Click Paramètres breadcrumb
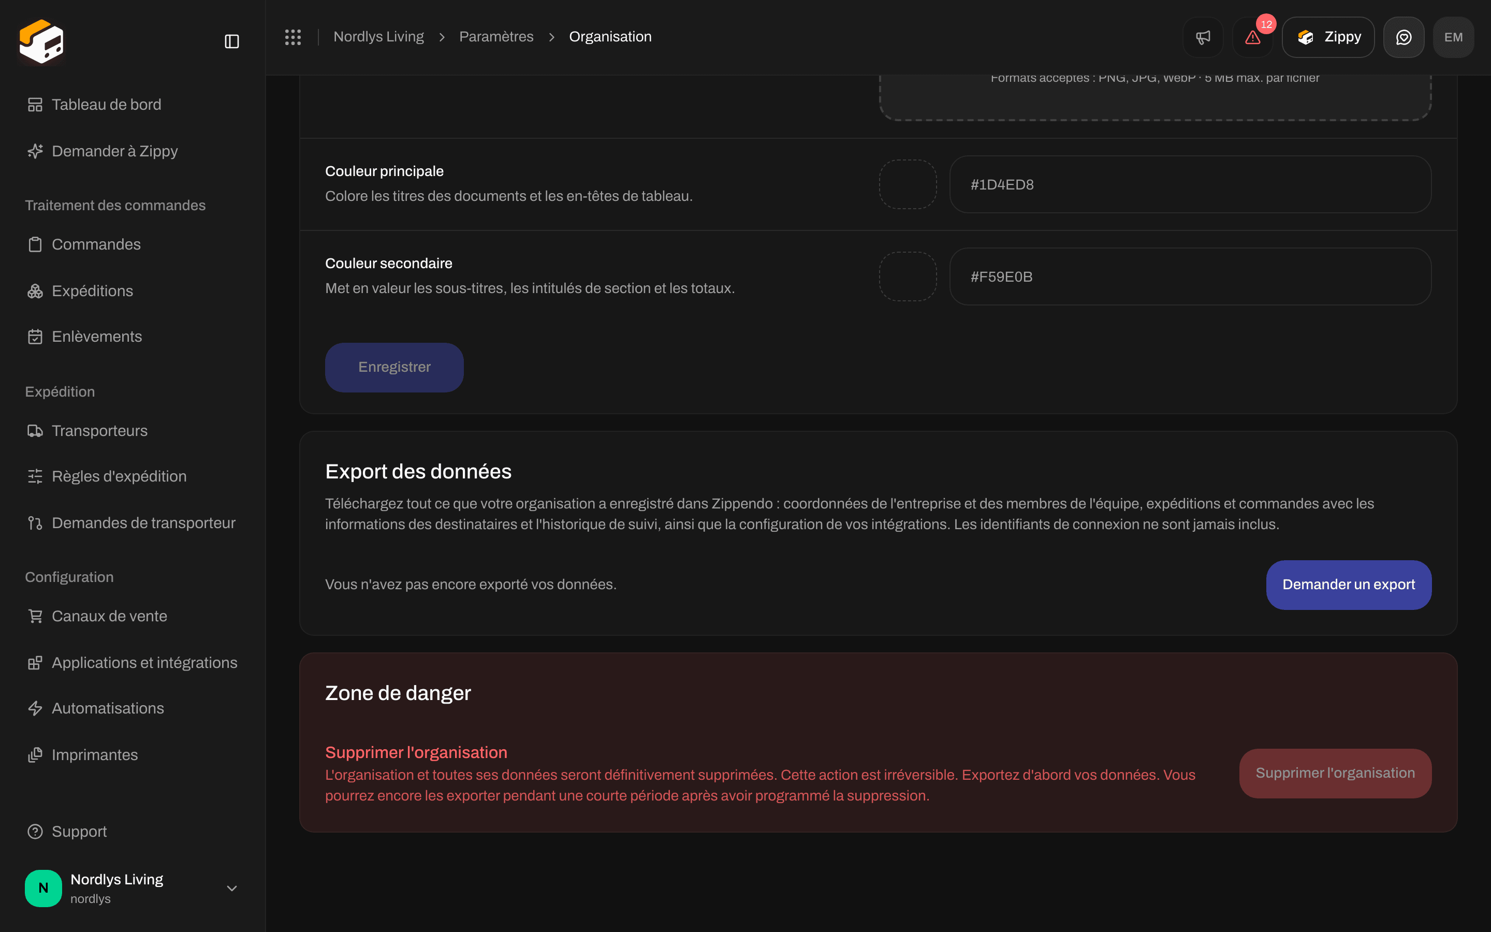The image size is (1491, 932). click(x=496, y=37)
